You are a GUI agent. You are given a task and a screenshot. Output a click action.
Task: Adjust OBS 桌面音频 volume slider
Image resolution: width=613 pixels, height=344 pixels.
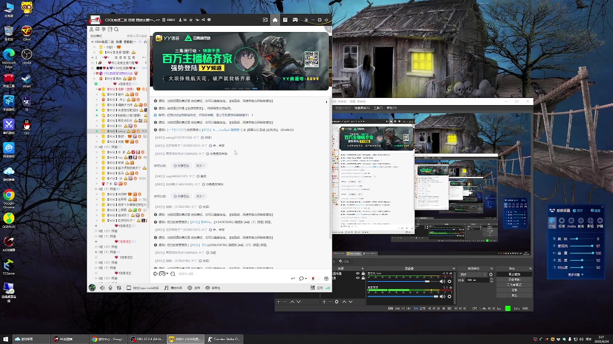click(403, 296)
